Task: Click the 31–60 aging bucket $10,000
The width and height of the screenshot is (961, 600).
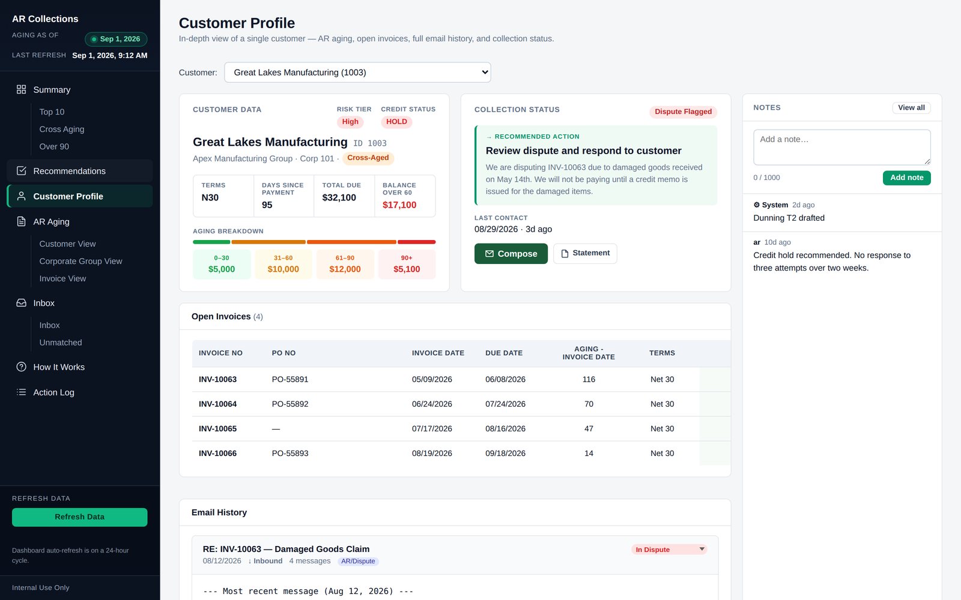Action: click(283, 264)
